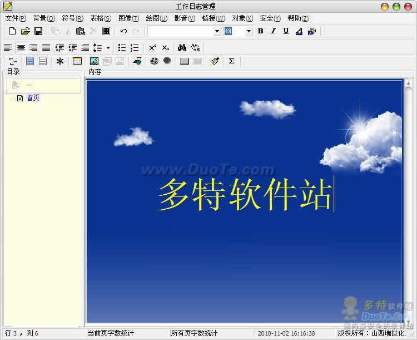Open the 安全(Y) menu

pyautogui.click(x=270, y=18)
